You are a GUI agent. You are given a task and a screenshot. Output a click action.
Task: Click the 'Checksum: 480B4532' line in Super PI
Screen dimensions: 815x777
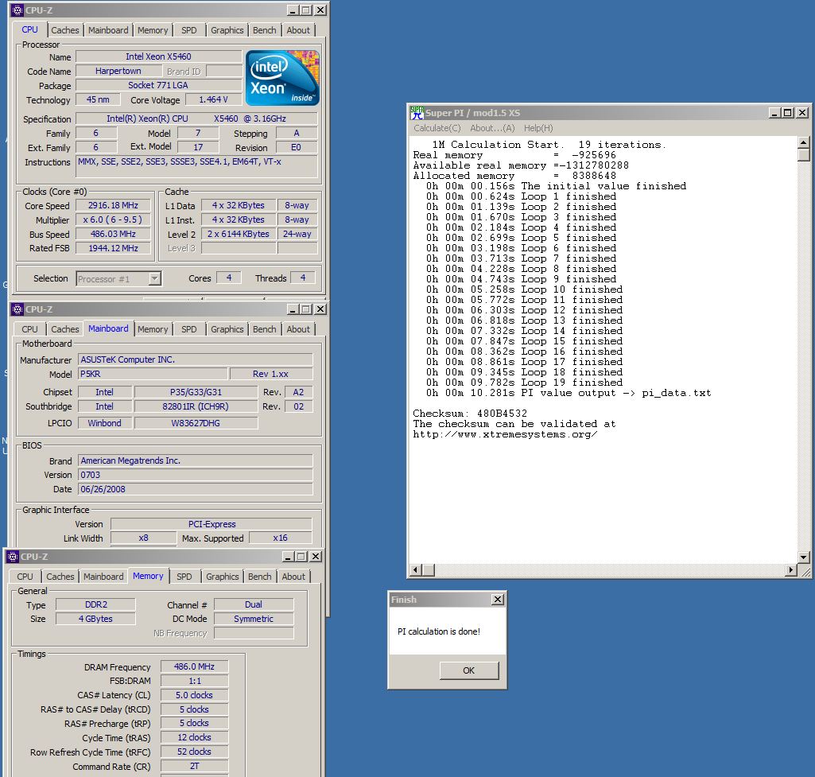470,414
